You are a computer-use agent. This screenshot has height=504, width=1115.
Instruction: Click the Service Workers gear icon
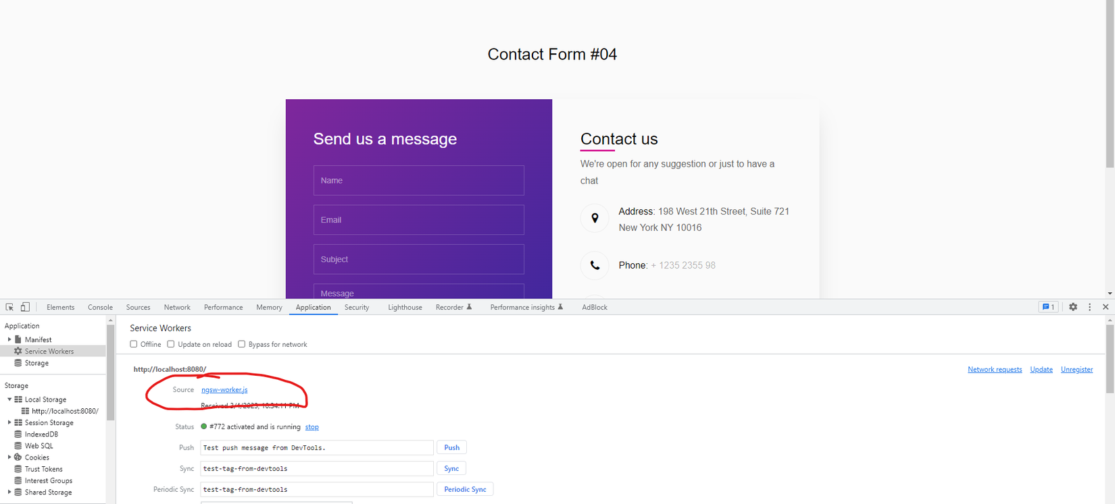pyautogui.click(x=18, y=351)
